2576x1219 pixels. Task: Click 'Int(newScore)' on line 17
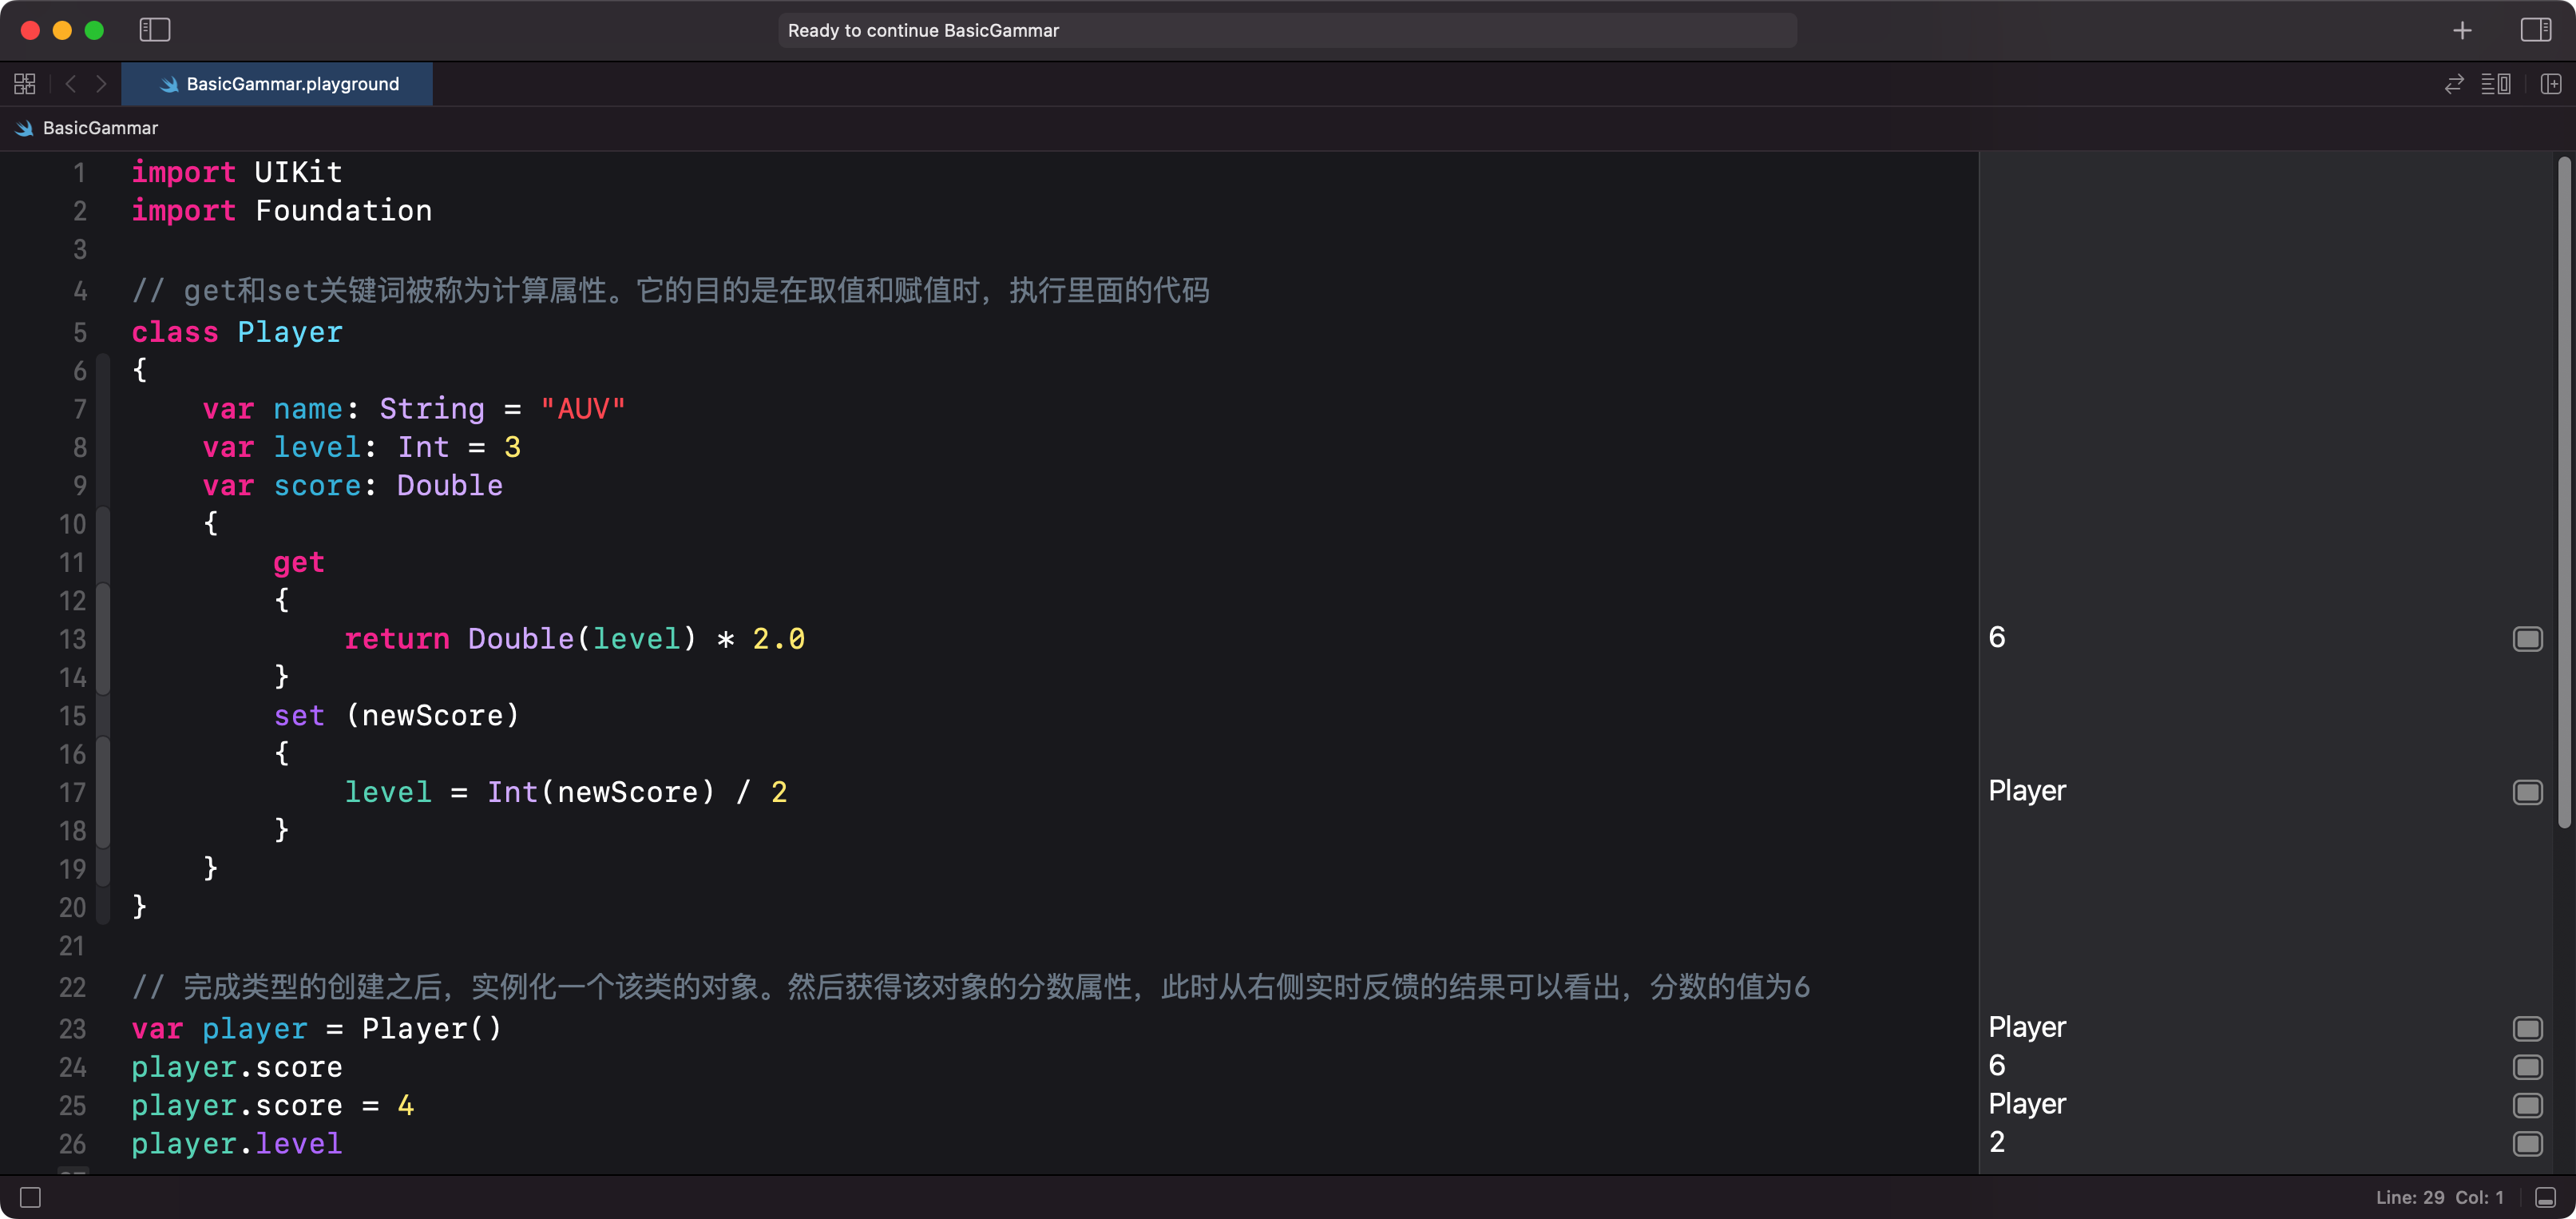(601, 793)
